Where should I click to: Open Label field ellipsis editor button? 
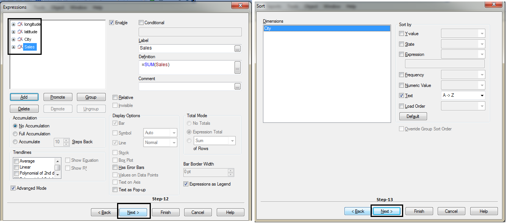[x=238, y=48]
